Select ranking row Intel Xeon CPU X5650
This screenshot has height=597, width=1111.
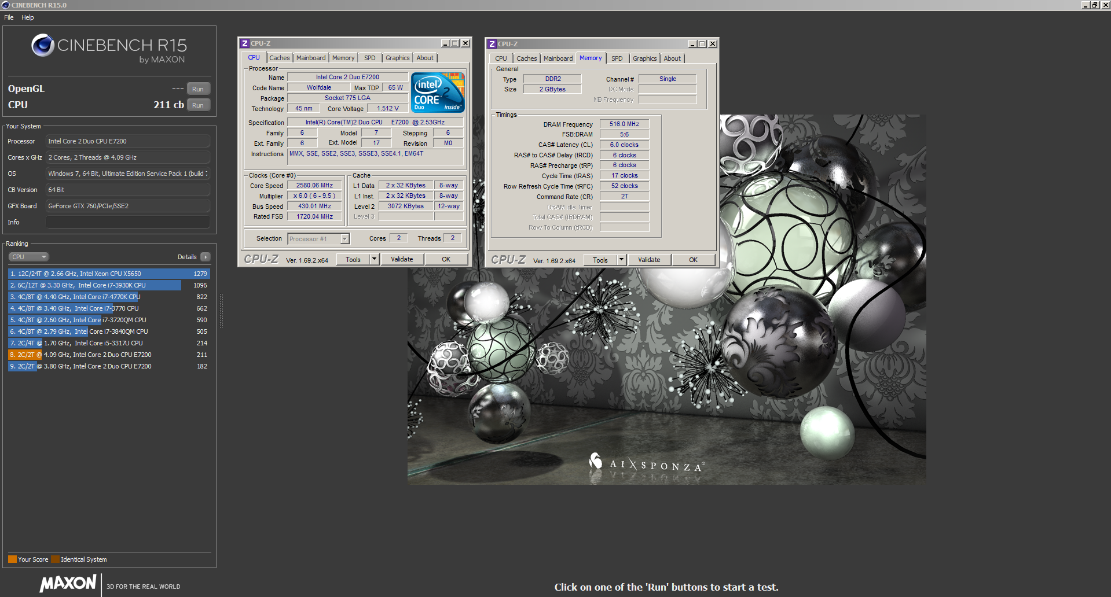point(109,274)
